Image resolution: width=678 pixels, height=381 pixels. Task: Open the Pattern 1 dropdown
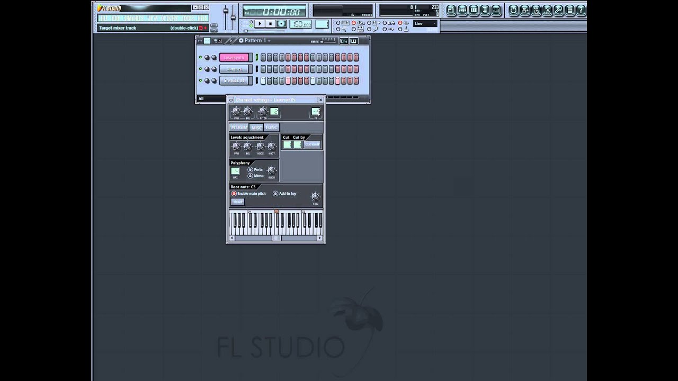click(269, 41)
